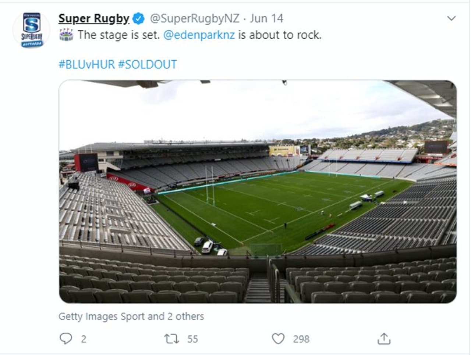471x355 pixels.
Task: Open the Super Rugby profile avatar
Action: 32,30
